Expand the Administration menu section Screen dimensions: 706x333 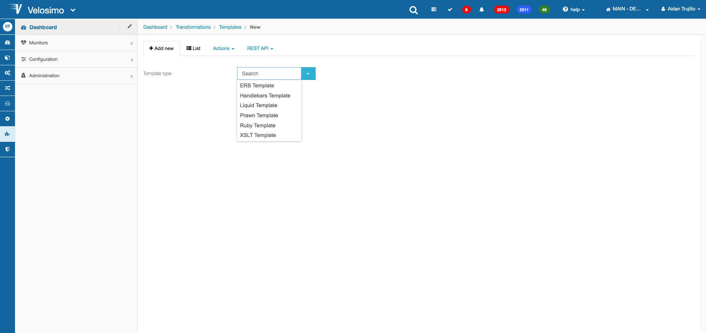(x=76, y=76)
